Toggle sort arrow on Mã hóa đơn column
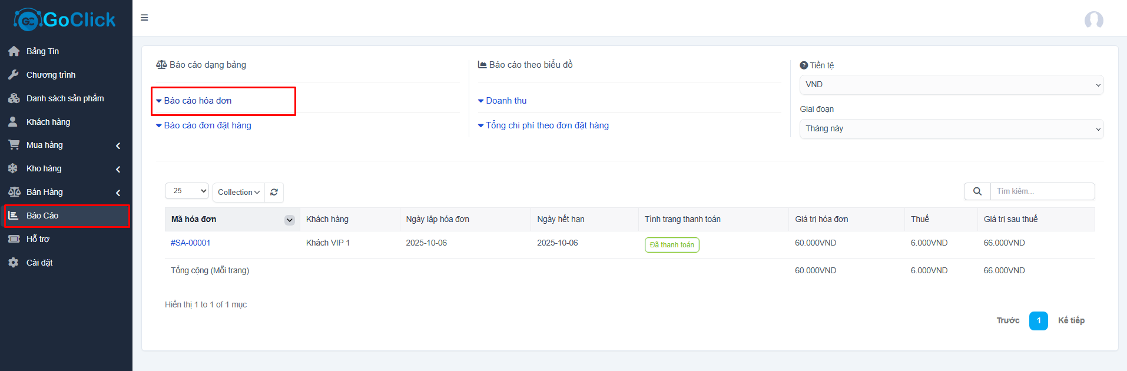 (x=289, y=220)
